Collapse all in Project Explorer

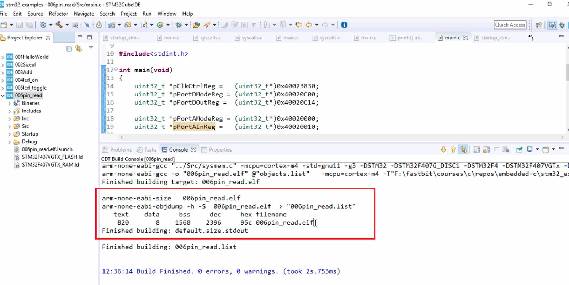tap(69, 48)
